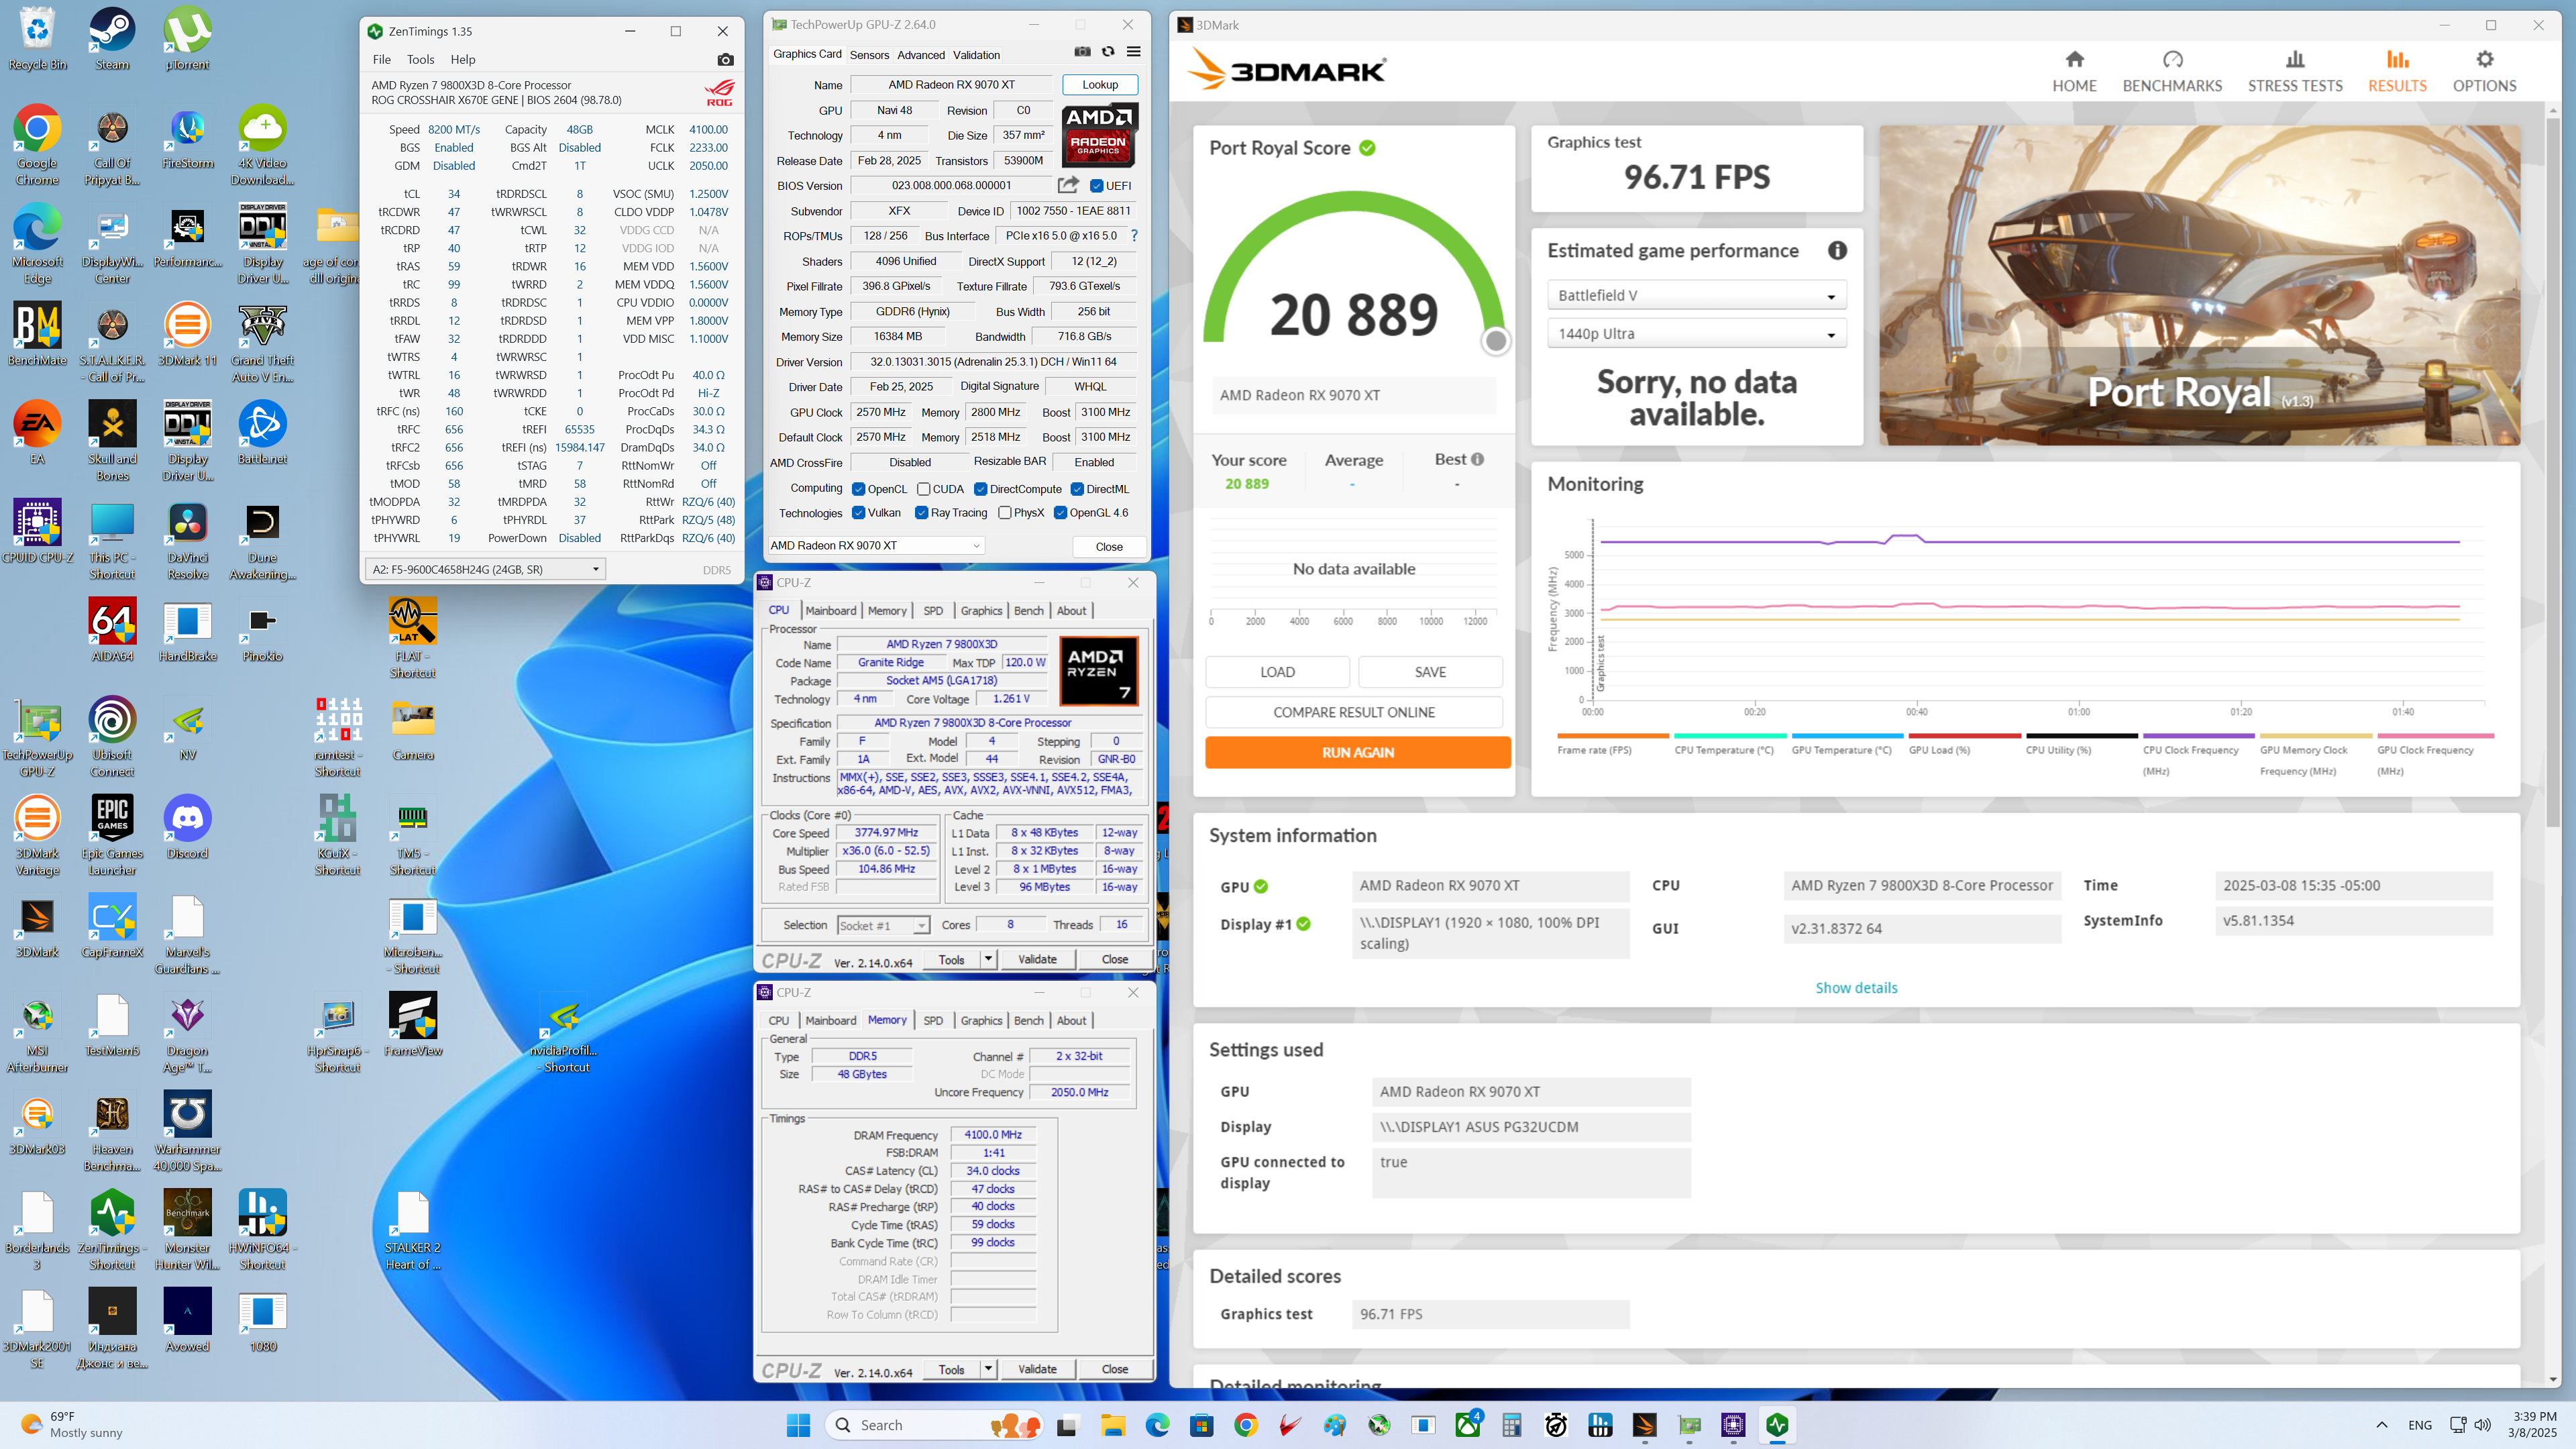Open CPU-Z Socket #1 selection dropdown
This screenshot has width=2576, height=1449.
[883, 925]
